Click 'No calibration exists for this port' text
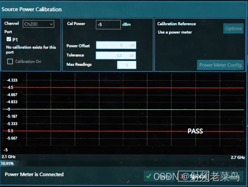248x187 pixels. (31, 50)
